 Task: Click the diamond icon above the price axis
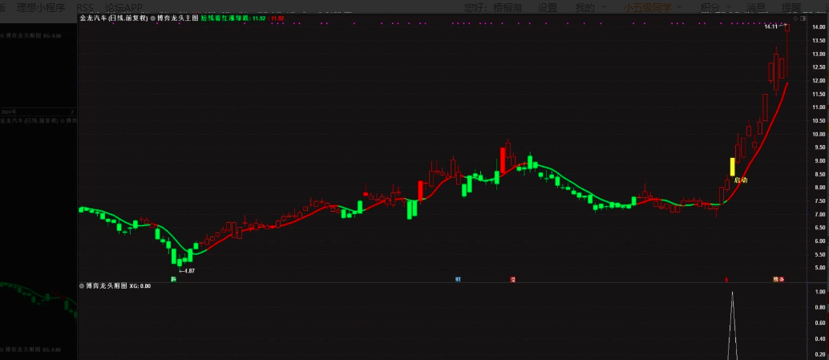tap(793, 17)
